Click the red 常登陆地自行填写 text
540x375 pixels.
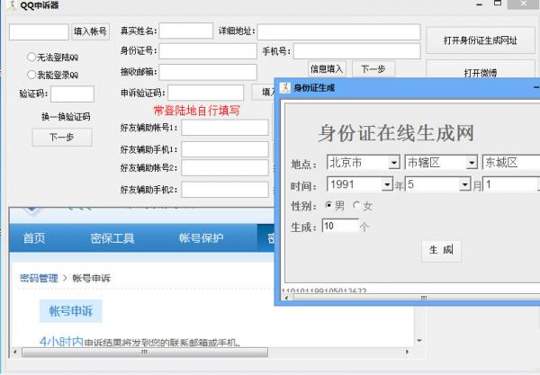coord(196,111)
